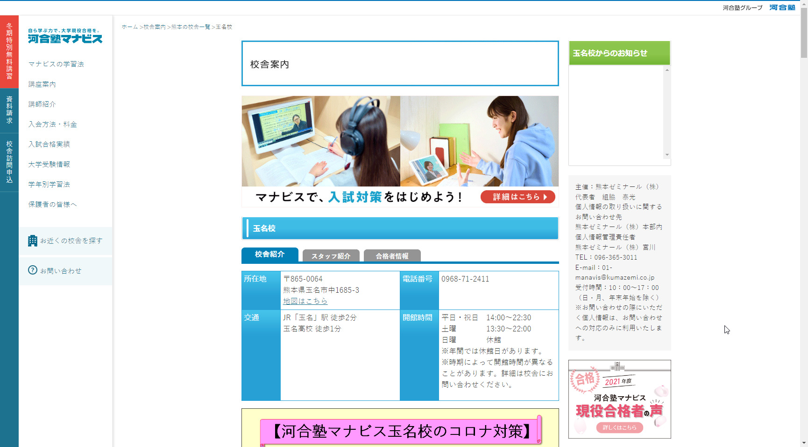Click 河合塾グループ link at top
Viewport: 808px width, 447px height.
click(x=743, y=8)
